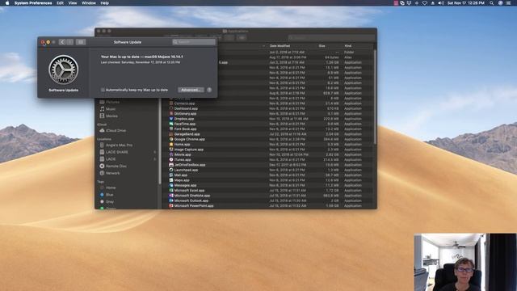Open Notification Center in menu bar
Screen dimensions: 517x291
coord(509,3)
